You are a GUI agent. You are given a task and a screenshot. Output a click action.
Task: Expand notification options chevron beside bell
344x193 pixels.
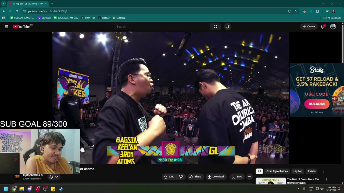click(x=56, y=177)
